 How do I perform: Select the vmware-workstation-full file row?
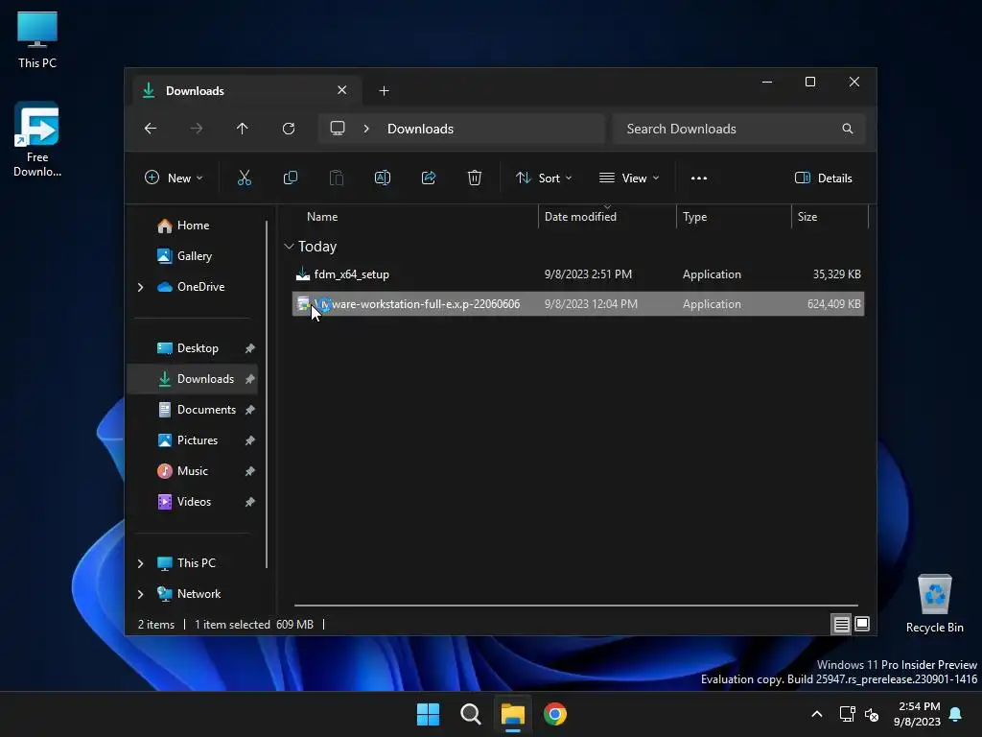(578, 304)
